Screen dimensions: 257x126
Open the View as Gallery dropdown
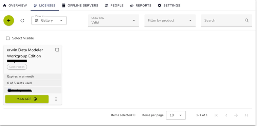click(x=49, y=20)
